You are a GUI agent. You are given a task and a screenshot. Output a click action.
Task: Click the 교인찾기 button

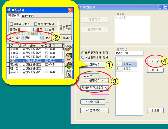point(95,65)
